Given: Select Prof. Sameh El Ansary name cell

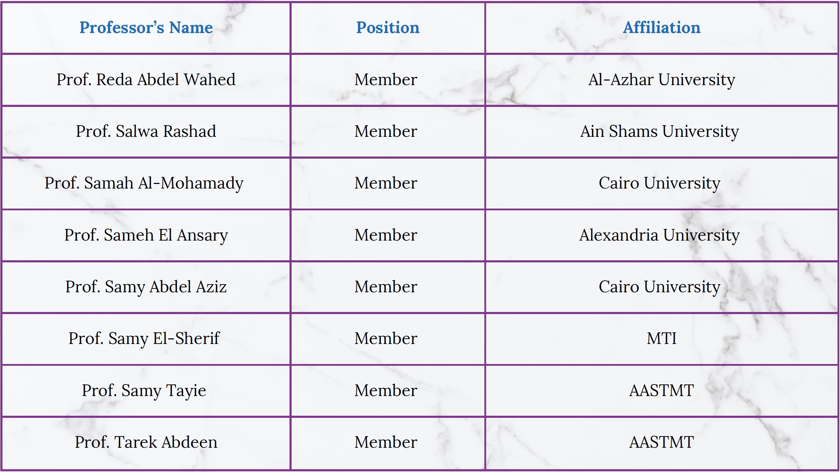Looking at the screenshot, I should (x=146, y=235).
